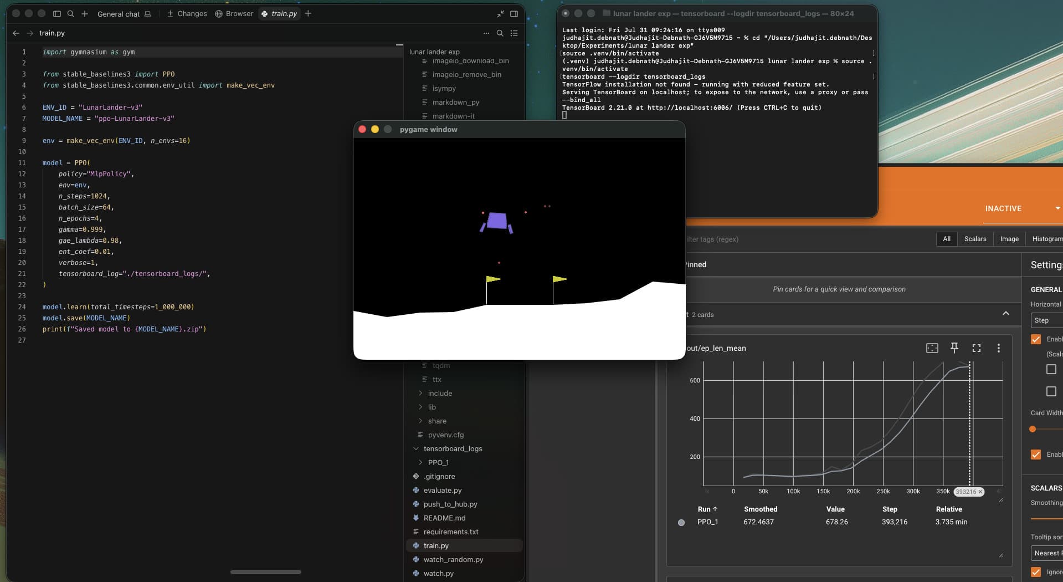Click the Smoothed column header in table
Viewport: 1063px width, 582px height.
click(x=761, y=509)
